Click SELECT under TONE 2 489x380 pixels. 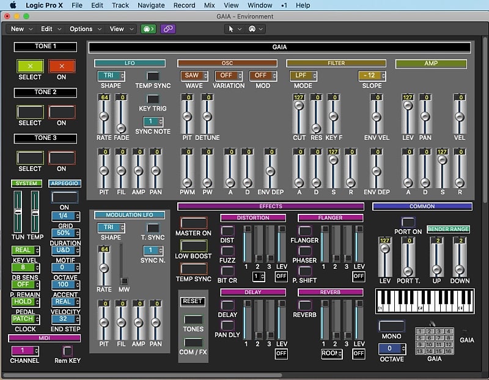(31, 111)
